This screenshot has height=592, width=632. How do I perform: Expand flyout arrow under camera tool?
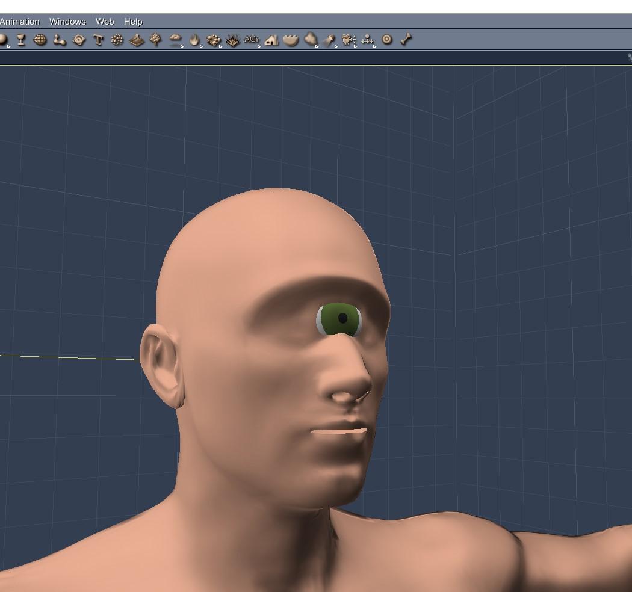355,47
